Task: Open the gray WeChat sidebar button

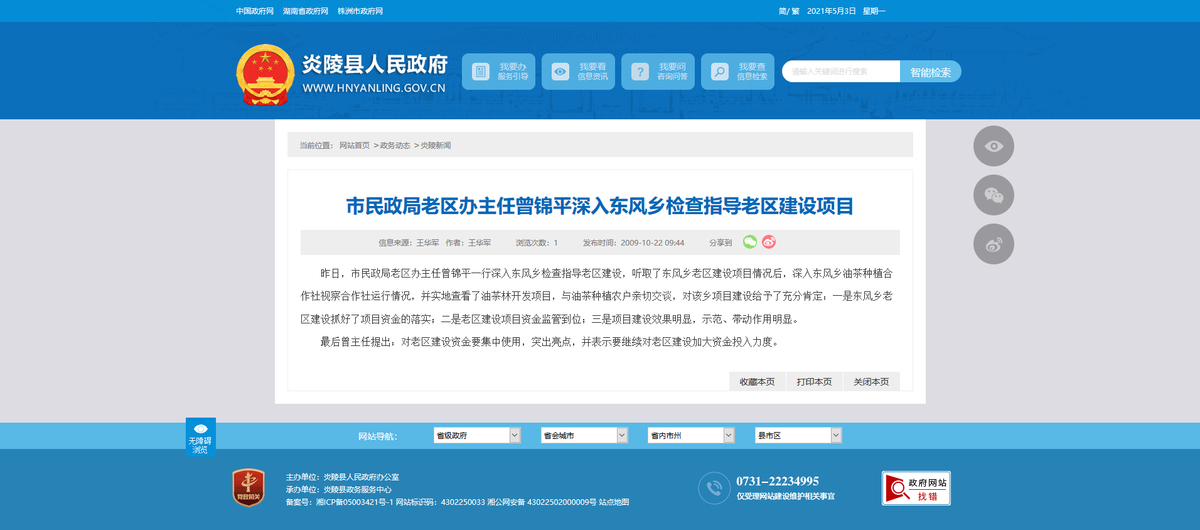Action: (993, 195)
